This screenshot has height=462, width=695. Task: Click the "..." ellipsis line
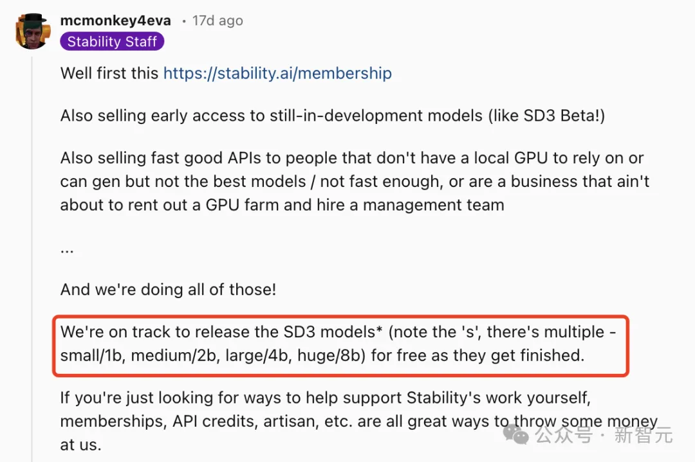(67, 248)
